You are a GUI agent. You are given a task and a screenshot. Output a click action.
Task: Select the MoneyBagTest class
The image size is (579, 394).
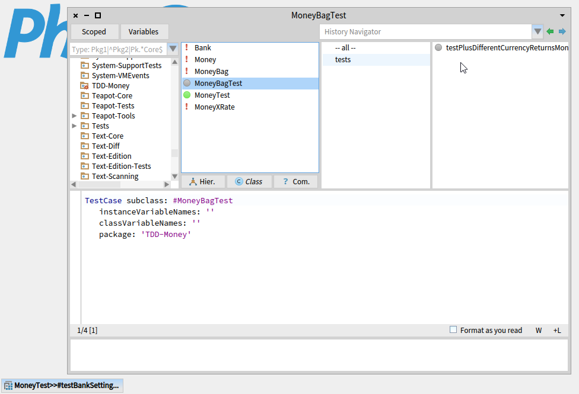pos(250,84)
